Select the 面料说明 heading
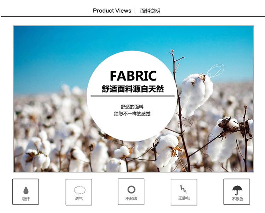The width and height of the screenshot is (265, 213). pos(150,11)
